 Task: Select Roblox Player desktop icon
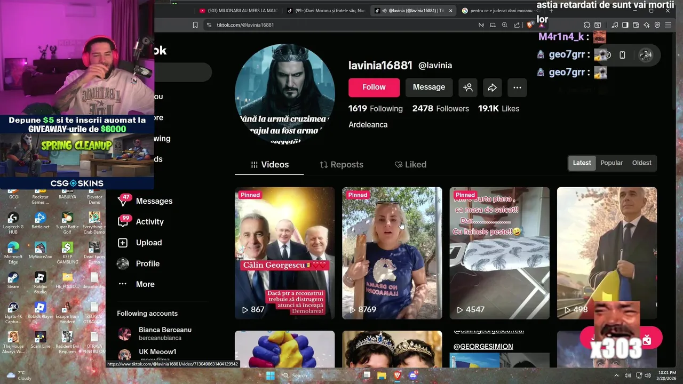click(x=40, y=310)
